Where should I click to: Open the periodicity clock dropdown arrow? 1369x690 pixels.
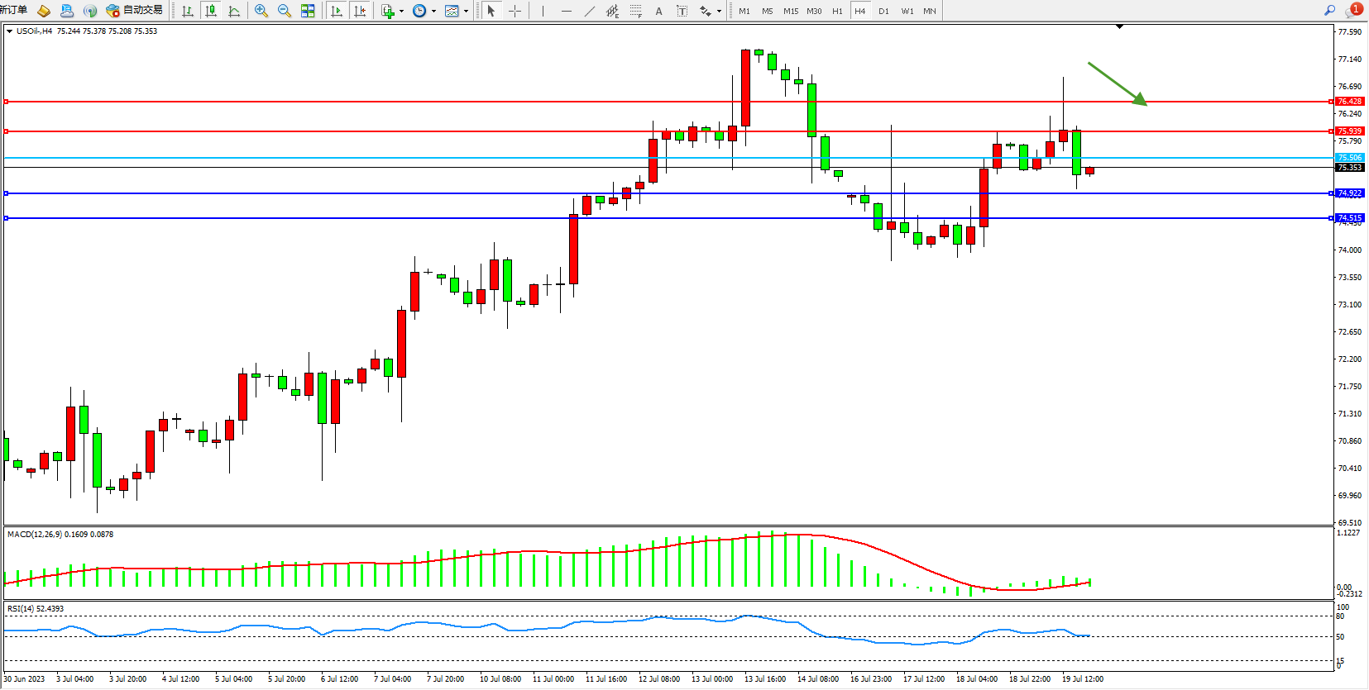tap(433, 12)
